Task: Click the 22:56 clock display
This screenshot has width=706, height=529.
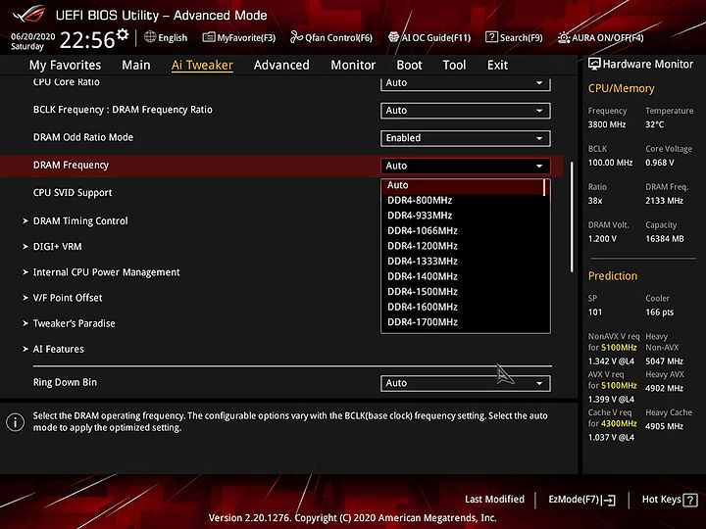Action: tap(87, 39)
